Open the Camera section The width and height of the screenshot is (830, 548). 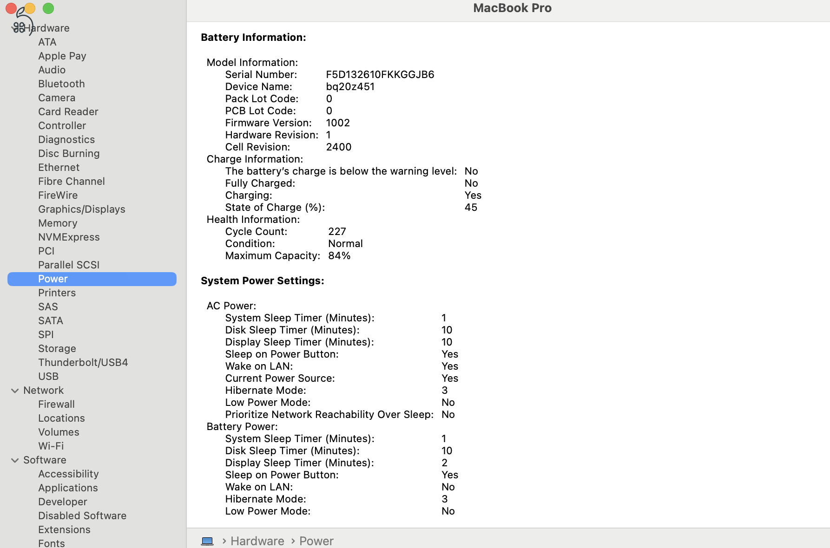click(x=57, y=98)
